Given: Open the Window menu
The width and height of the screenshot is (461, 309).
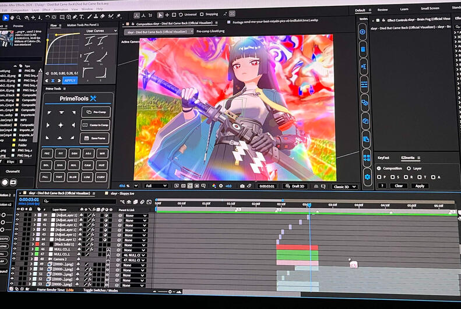Looking at the screenshot, I should 87,9.
